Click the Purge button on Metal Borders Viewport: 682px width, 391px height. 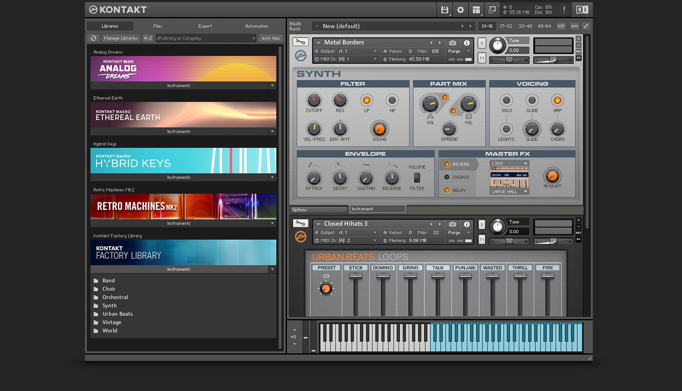[454, 51]
